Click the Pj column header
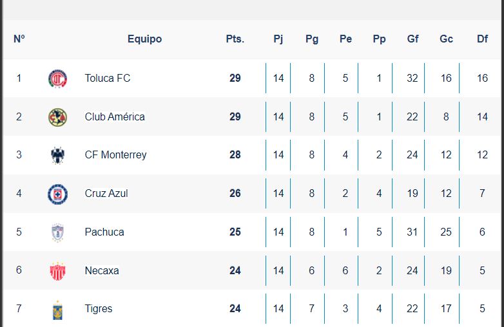 pyautogui.click(x=278, y=39)
